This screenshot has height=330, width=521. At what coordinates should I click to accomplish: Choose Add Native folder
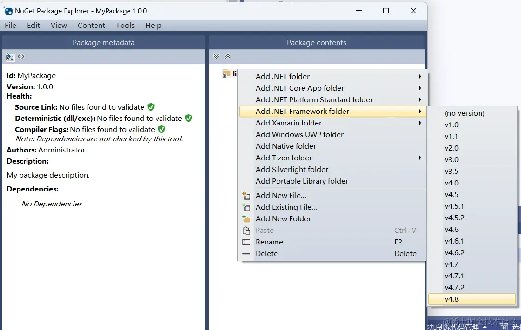(332, 146)
